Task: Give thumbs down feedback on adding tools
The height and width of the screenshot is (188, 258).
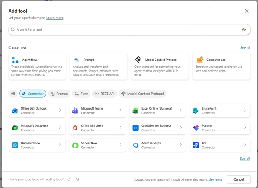Action: 78,179
